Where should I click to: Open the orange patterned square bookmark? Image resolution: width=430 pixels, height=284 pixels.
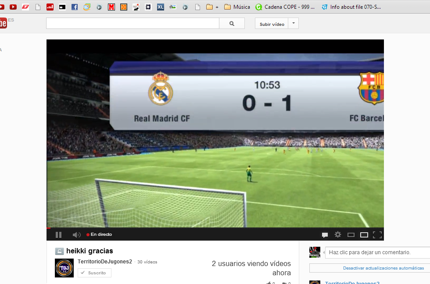coord(124,7)
